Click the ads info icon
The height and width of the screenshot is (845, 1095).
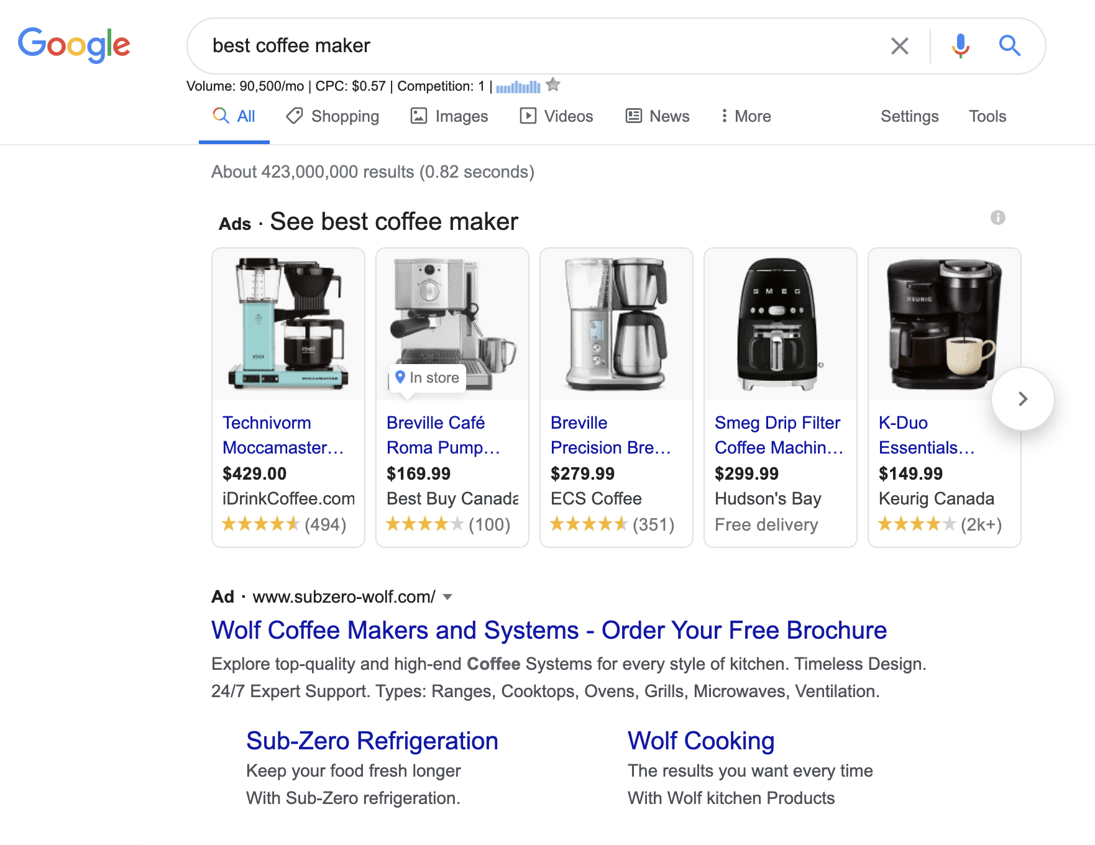click(997, 217)
